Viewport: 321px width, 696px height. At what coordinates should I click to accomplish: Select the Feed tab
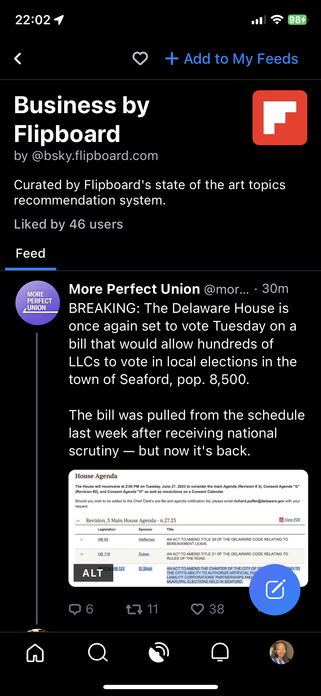tap(31, 254)
